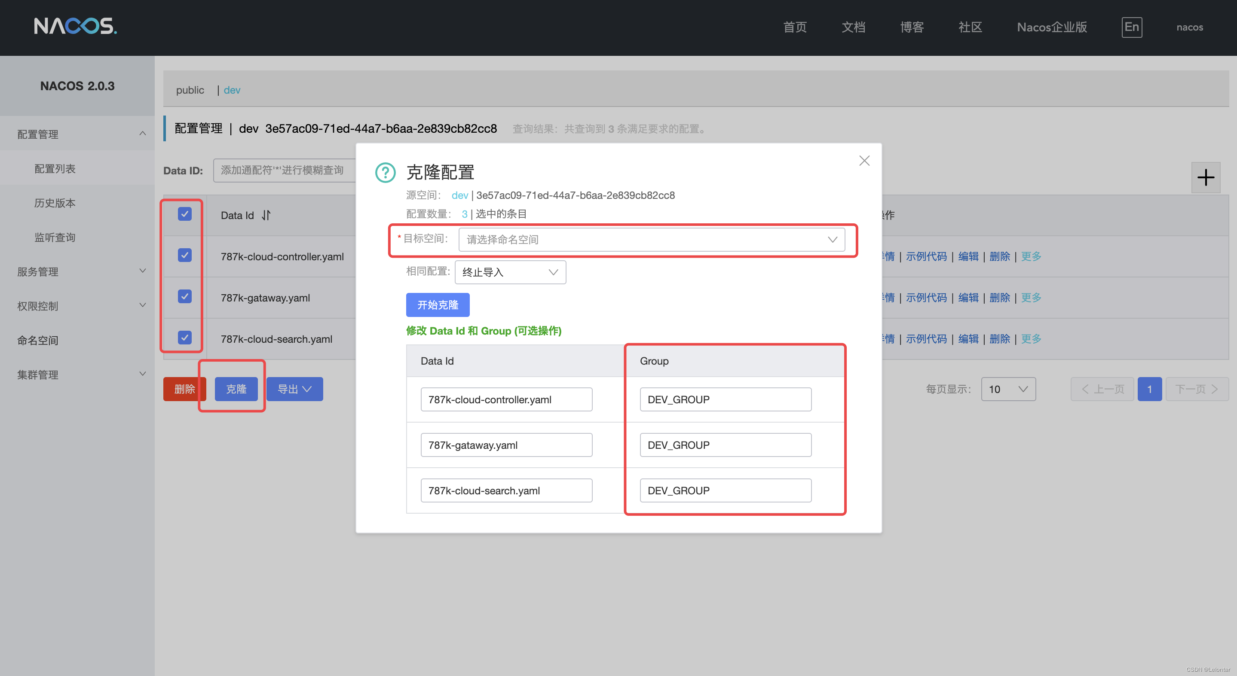The height and width of the screenshot is (676, 1237).
Task: Click 示例代码 for 787k-cloud-search.yaml row
Action: [926, 339]
